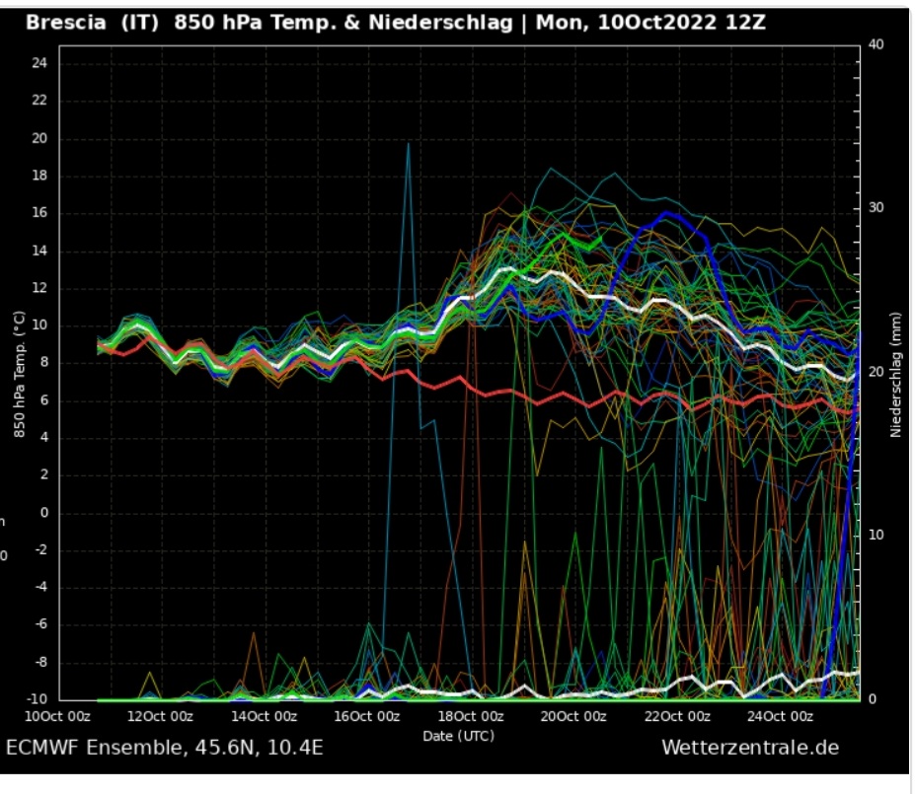This screenshot has width=915, height=794.
Task: Select the '16Oct 00z' date tick
Action: coord(366,716)
